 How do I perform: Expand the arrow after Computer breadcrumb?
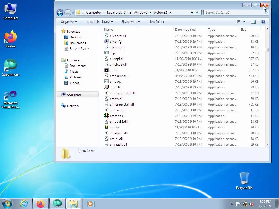coord(104,13)
